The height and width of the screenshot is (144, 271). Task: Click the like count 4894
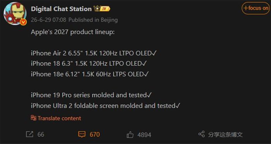click(x=144, y=135)
